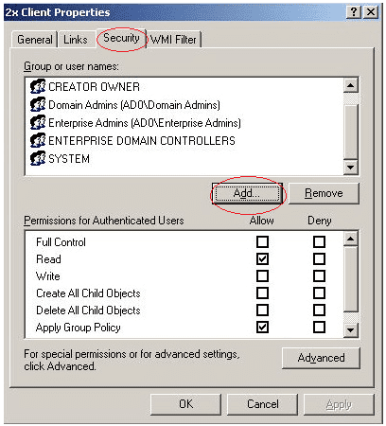Select the CREATOR OWNER group icon
Image resolution: width=386 pixels, height=426 pixels.
38,86
